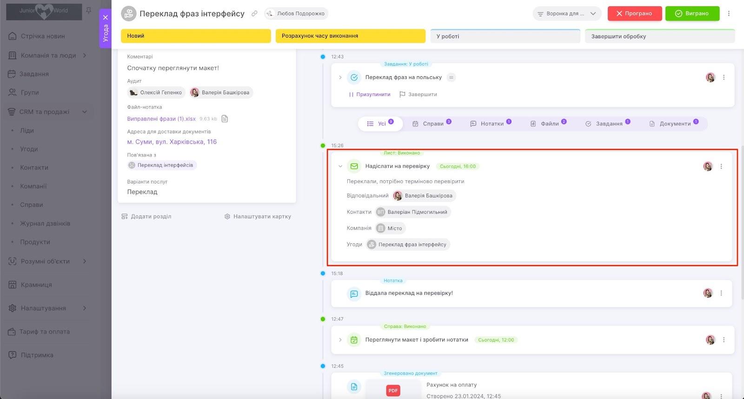Click priority icon next to Переклад фраз на польську
The height and width of the screenshot is (399, 744).
click(451, 78)
